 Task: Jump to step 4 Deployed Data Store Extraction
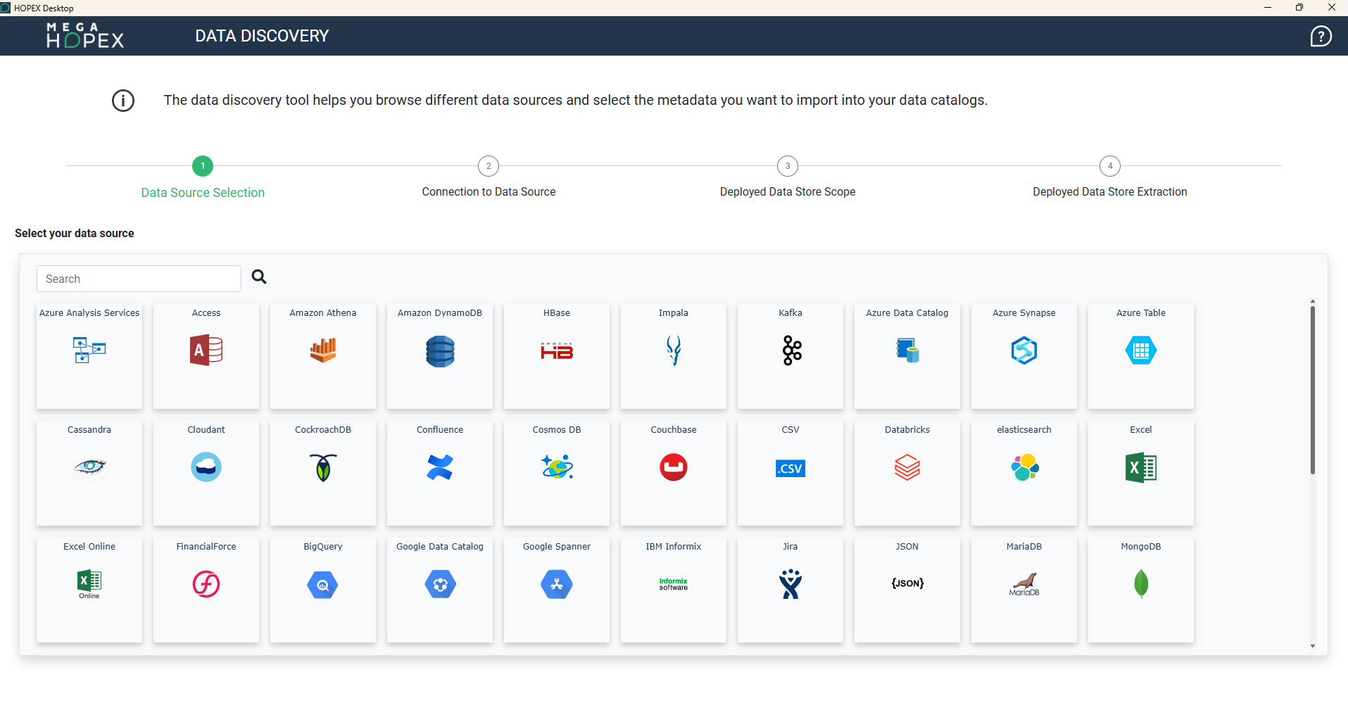pyautogui.click(x=1110, y=166)
